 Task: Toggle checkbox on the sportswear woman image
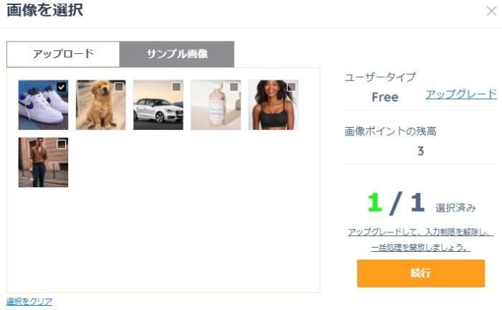coord(291,87)
